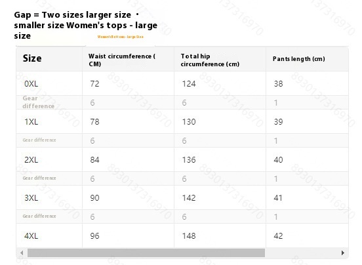Select the 0XL size row label
The width and height of the screenshot is (362, 265).
(31, 83)
